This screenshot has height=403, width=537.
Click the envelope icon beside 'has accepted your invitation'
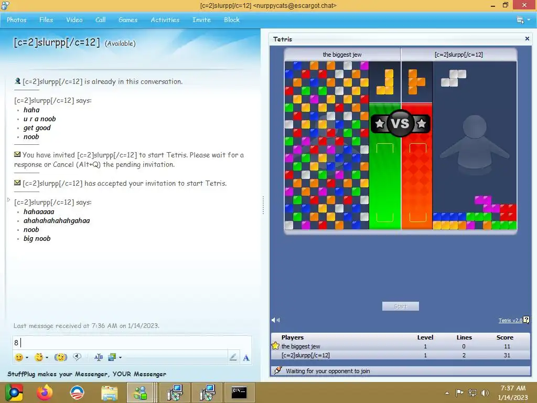[17, 183]
